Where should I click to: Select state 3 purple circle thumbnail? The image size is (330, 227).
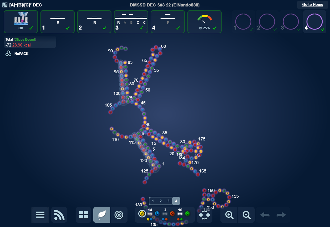(x=290, y=22)
